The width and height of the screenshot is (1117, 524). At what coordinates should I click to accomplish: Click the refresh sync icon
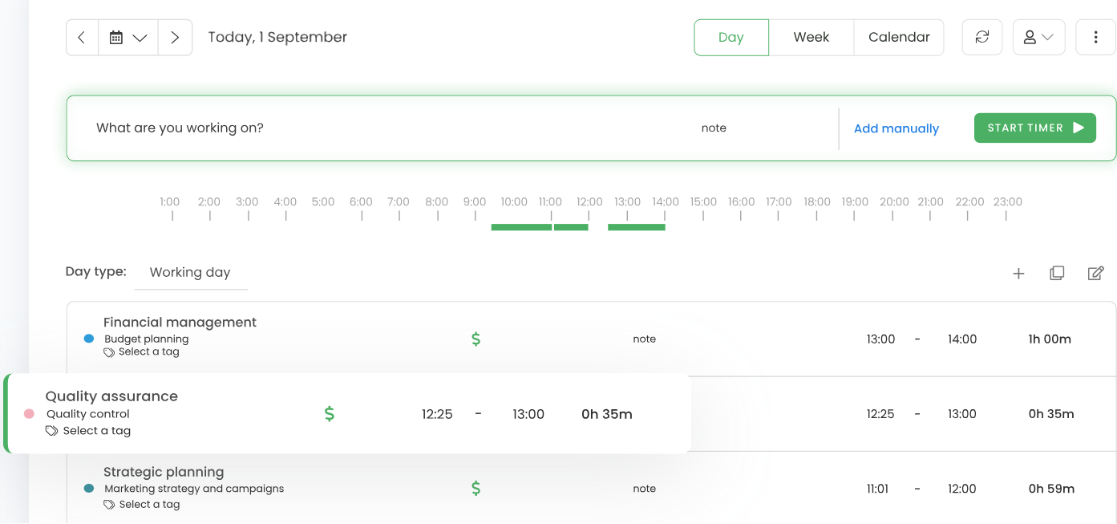982,38
